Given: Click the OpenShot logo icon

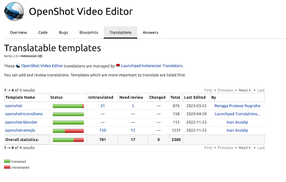Looking at the screenshot, I should click(x=14, y=11).
